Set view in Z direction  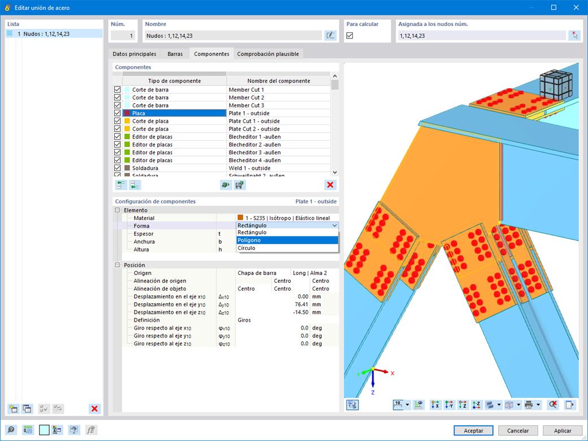point(463,405)
